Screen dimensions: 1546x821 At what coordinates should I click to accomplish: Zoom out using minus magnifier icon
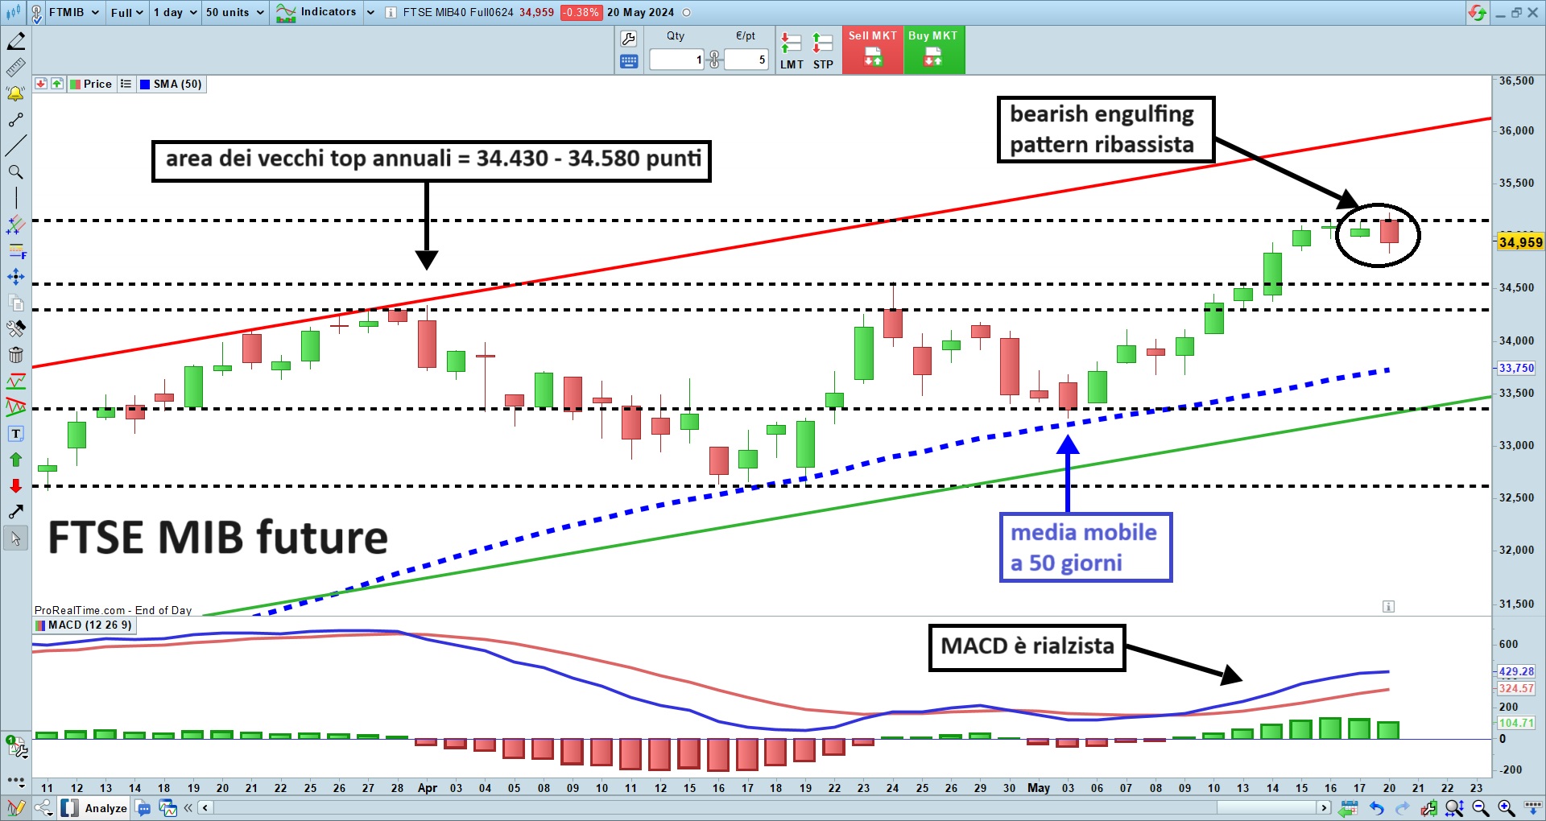click(1480, 808)
